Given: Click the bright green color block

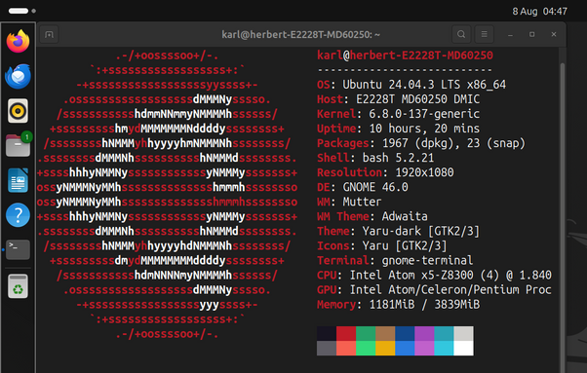Looking at the screenshot, I should 366,348.
